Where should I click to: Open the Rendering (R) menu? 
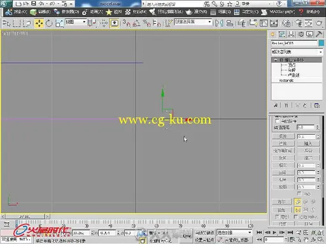(x=197, y=12)
